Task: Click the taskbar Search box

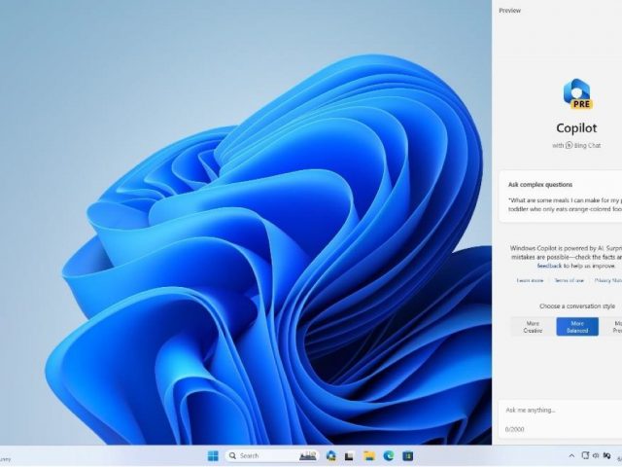Action: click(x=272, y=456)
